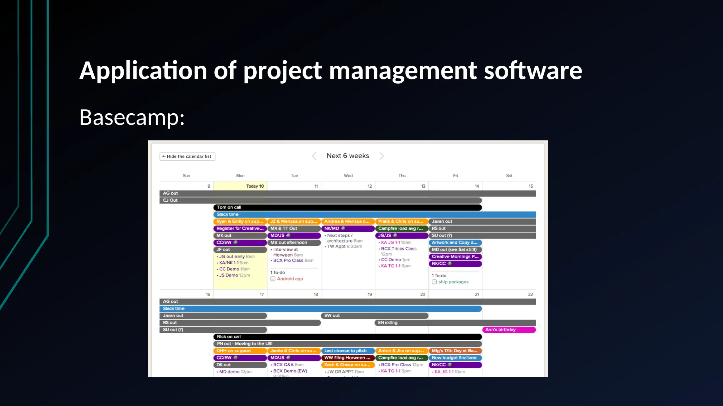Screen dimensions: 723x406
Task: Open the EN skiing event bar
Action: [455, 323]
